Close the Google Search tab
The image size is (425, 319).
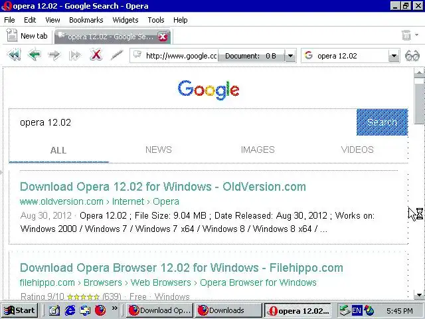[163, 37]
